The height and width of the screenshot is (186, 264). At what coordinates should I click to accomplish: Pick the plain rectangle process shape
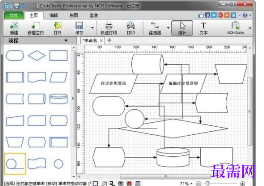tap(59, 56)
